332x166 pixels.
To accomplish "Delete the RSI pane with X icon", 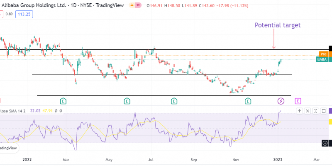I will click(x=308, y=111).
